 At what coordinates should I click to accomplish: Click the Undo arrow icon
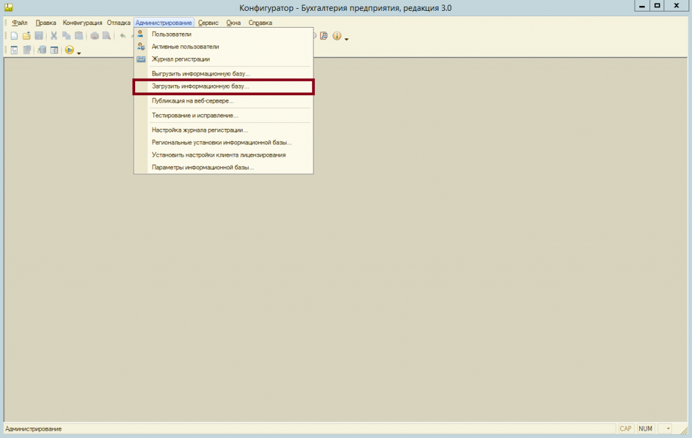pyautogui.click(x=123, y=36)
